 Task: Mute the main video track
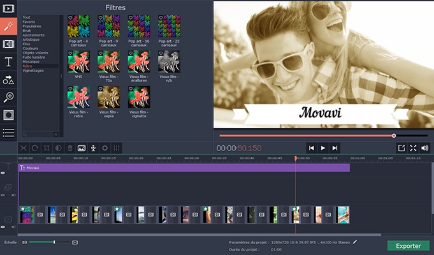tap(13, 227)
